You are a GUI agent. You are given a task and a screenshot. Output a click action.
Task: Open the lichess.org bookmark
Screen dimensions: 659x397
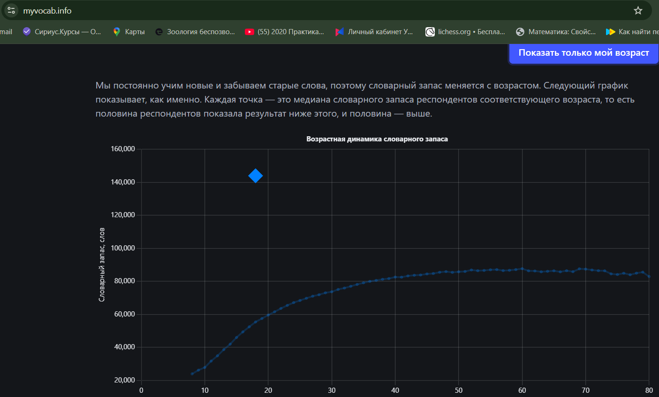(465, 32)
